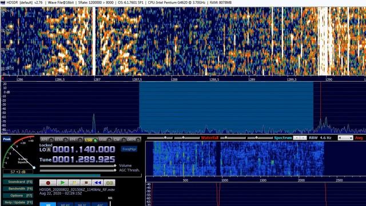Screen dimensions: 366x206
Task: Click the S-meter dial
Action: pyautogui.click(x=18, y=152)
